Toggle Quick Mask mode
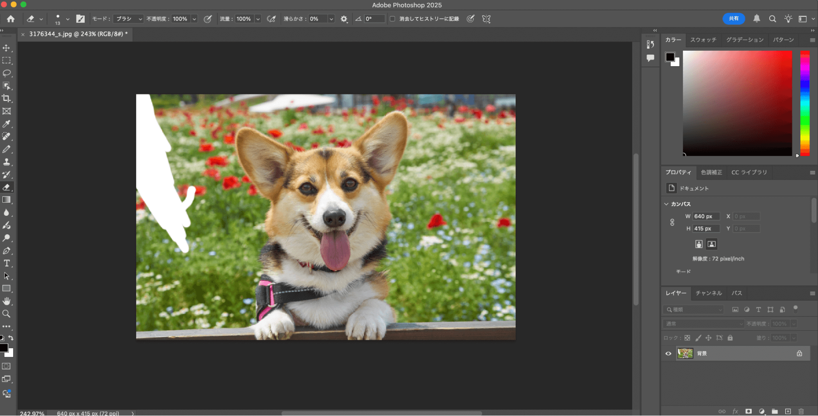The image size is (818, 416). tap(7, 366)
